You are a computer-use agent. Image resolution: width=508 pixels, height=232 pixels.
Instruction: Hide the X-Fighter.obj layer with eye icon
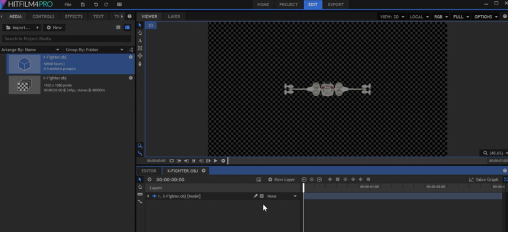[x=154, y=197]
